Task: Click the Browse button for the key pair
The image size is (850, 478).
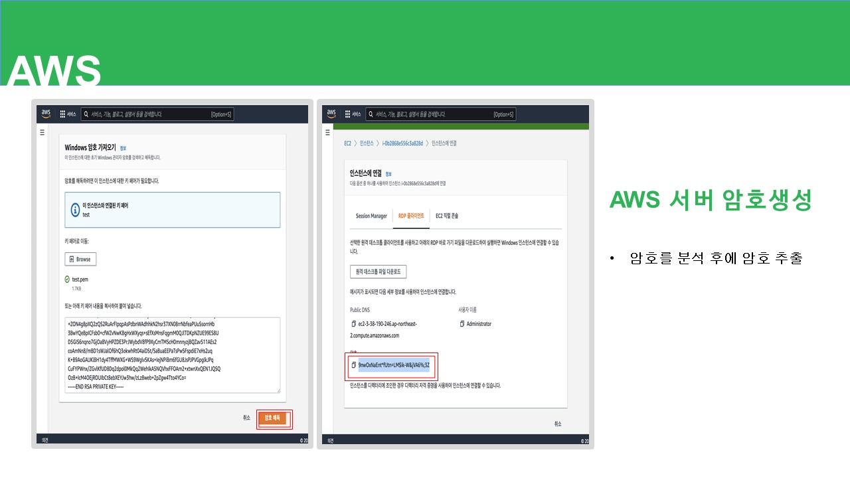Action: click(x=80, y=259)
